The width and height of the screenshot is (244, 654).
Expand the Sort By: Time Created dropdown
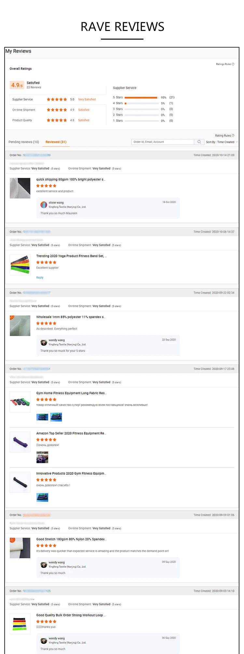(x=222, y=142)
